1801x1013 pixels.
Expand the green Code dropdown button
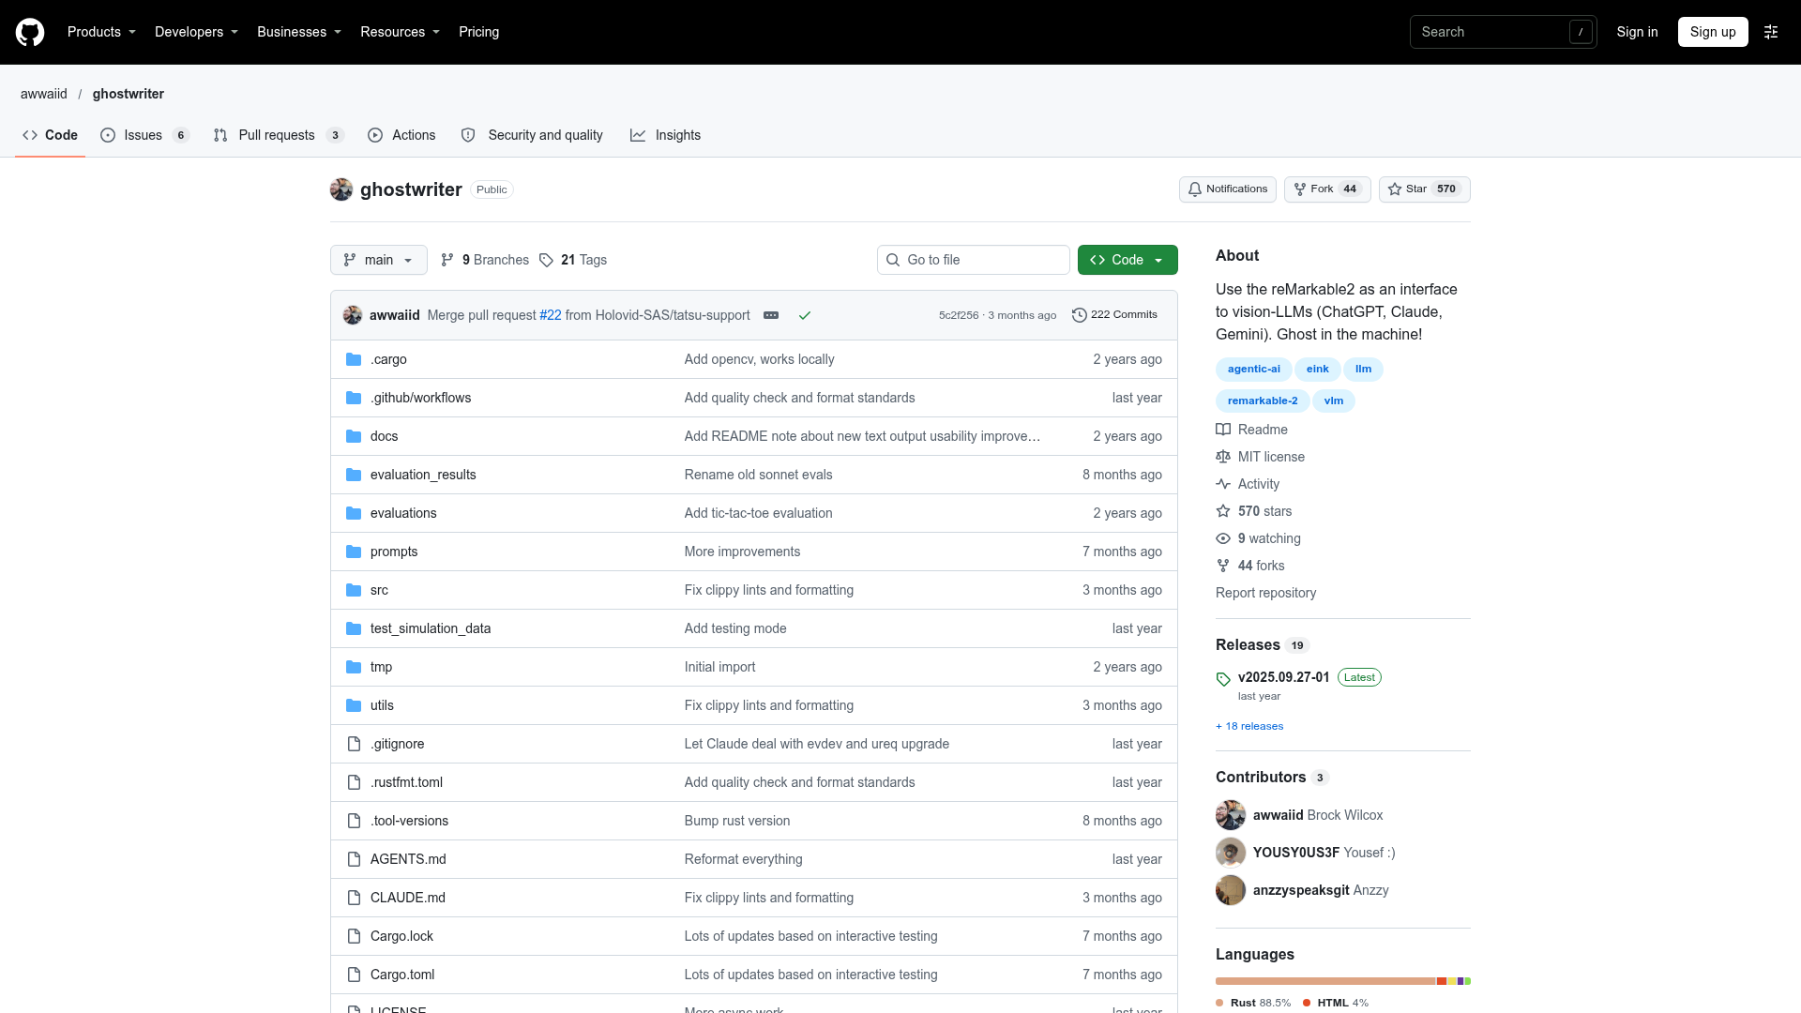click(x=1128, y=260)
